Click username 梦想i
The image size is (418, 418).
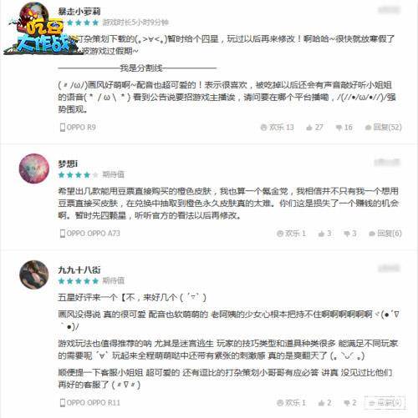68,164
